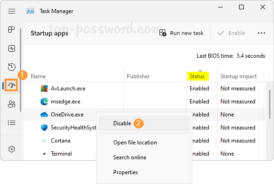The height and width of the screenshot is (184, 274).
Task: Open Task Manager settings gear
Action: 12,149
